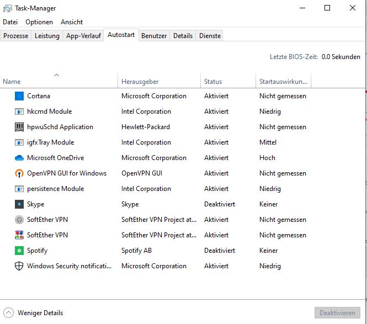Select the hpwuSchd Application entry
367x324 pixels.
click(60, 127)
